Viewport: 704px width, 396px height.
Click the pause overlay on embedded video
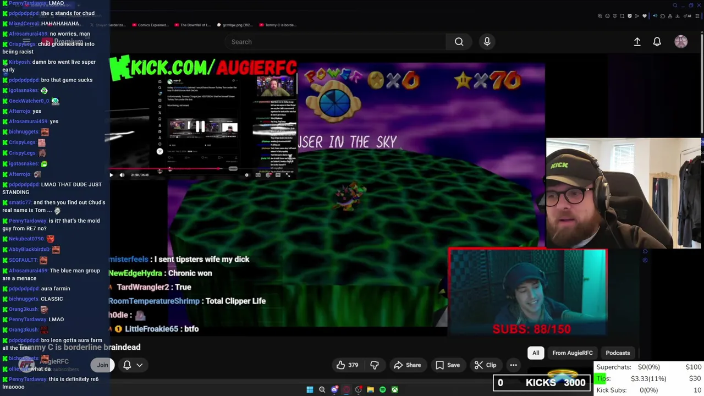tap(200, 127)
